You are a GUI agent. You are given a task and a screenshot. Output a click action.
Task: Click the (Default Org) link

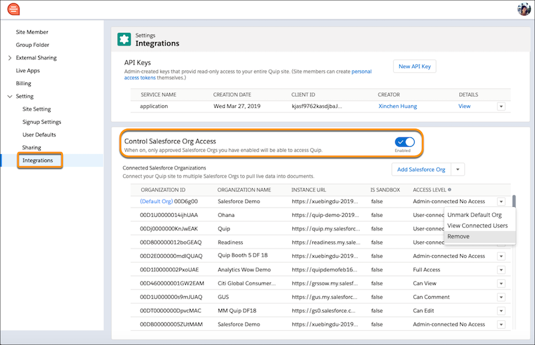coord(156,202)
